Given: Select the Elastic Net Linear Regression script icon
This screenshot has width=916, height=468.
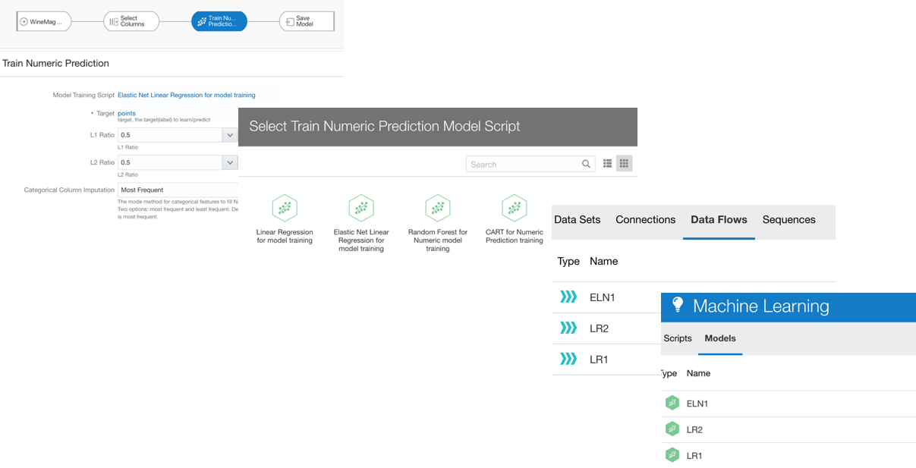Looking at the screenshot, I should 361,206.
